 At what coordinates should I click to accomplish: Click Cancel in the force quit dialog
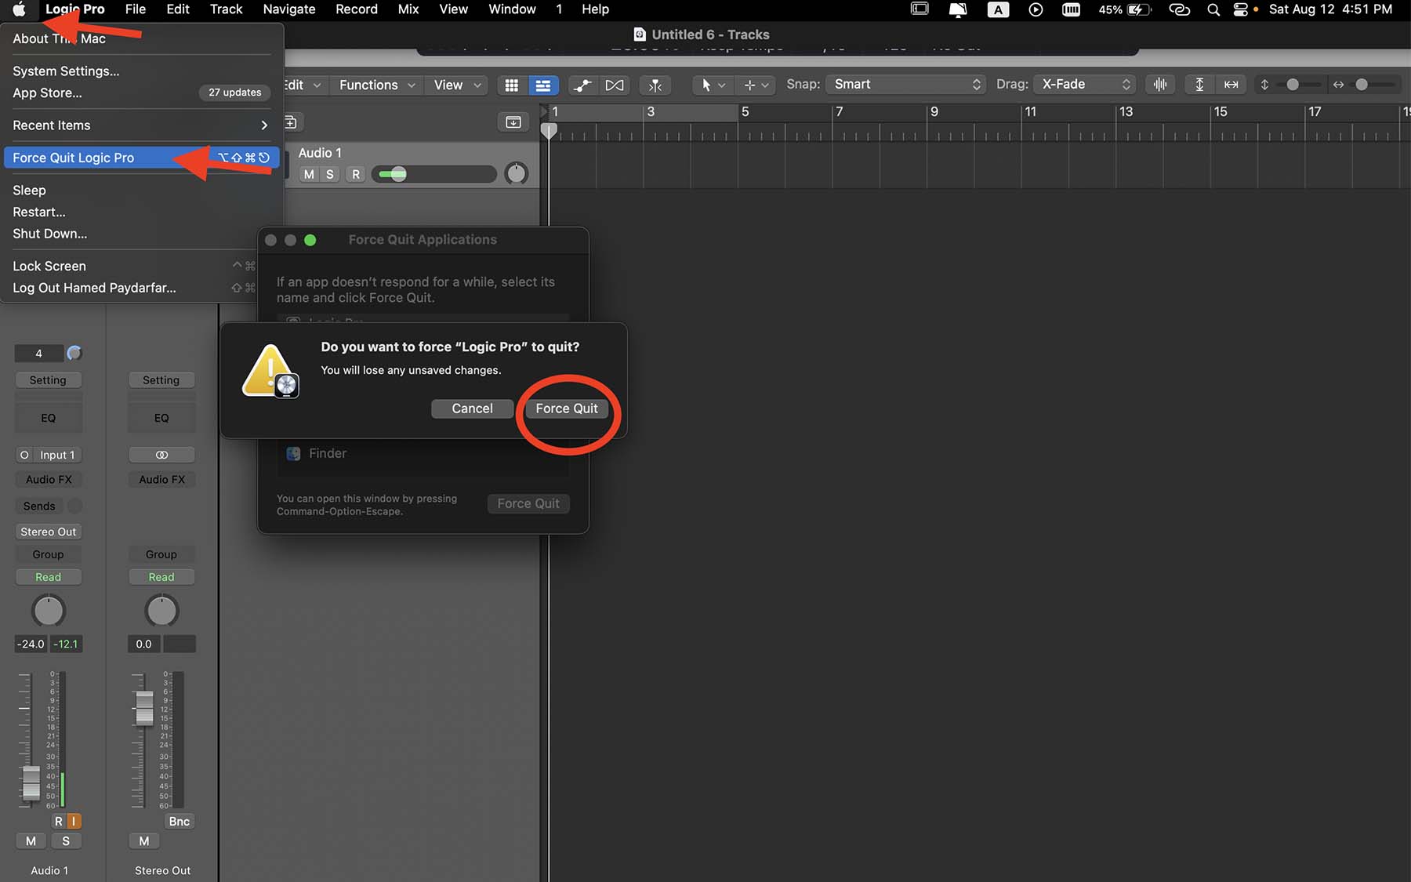point(472,408)
